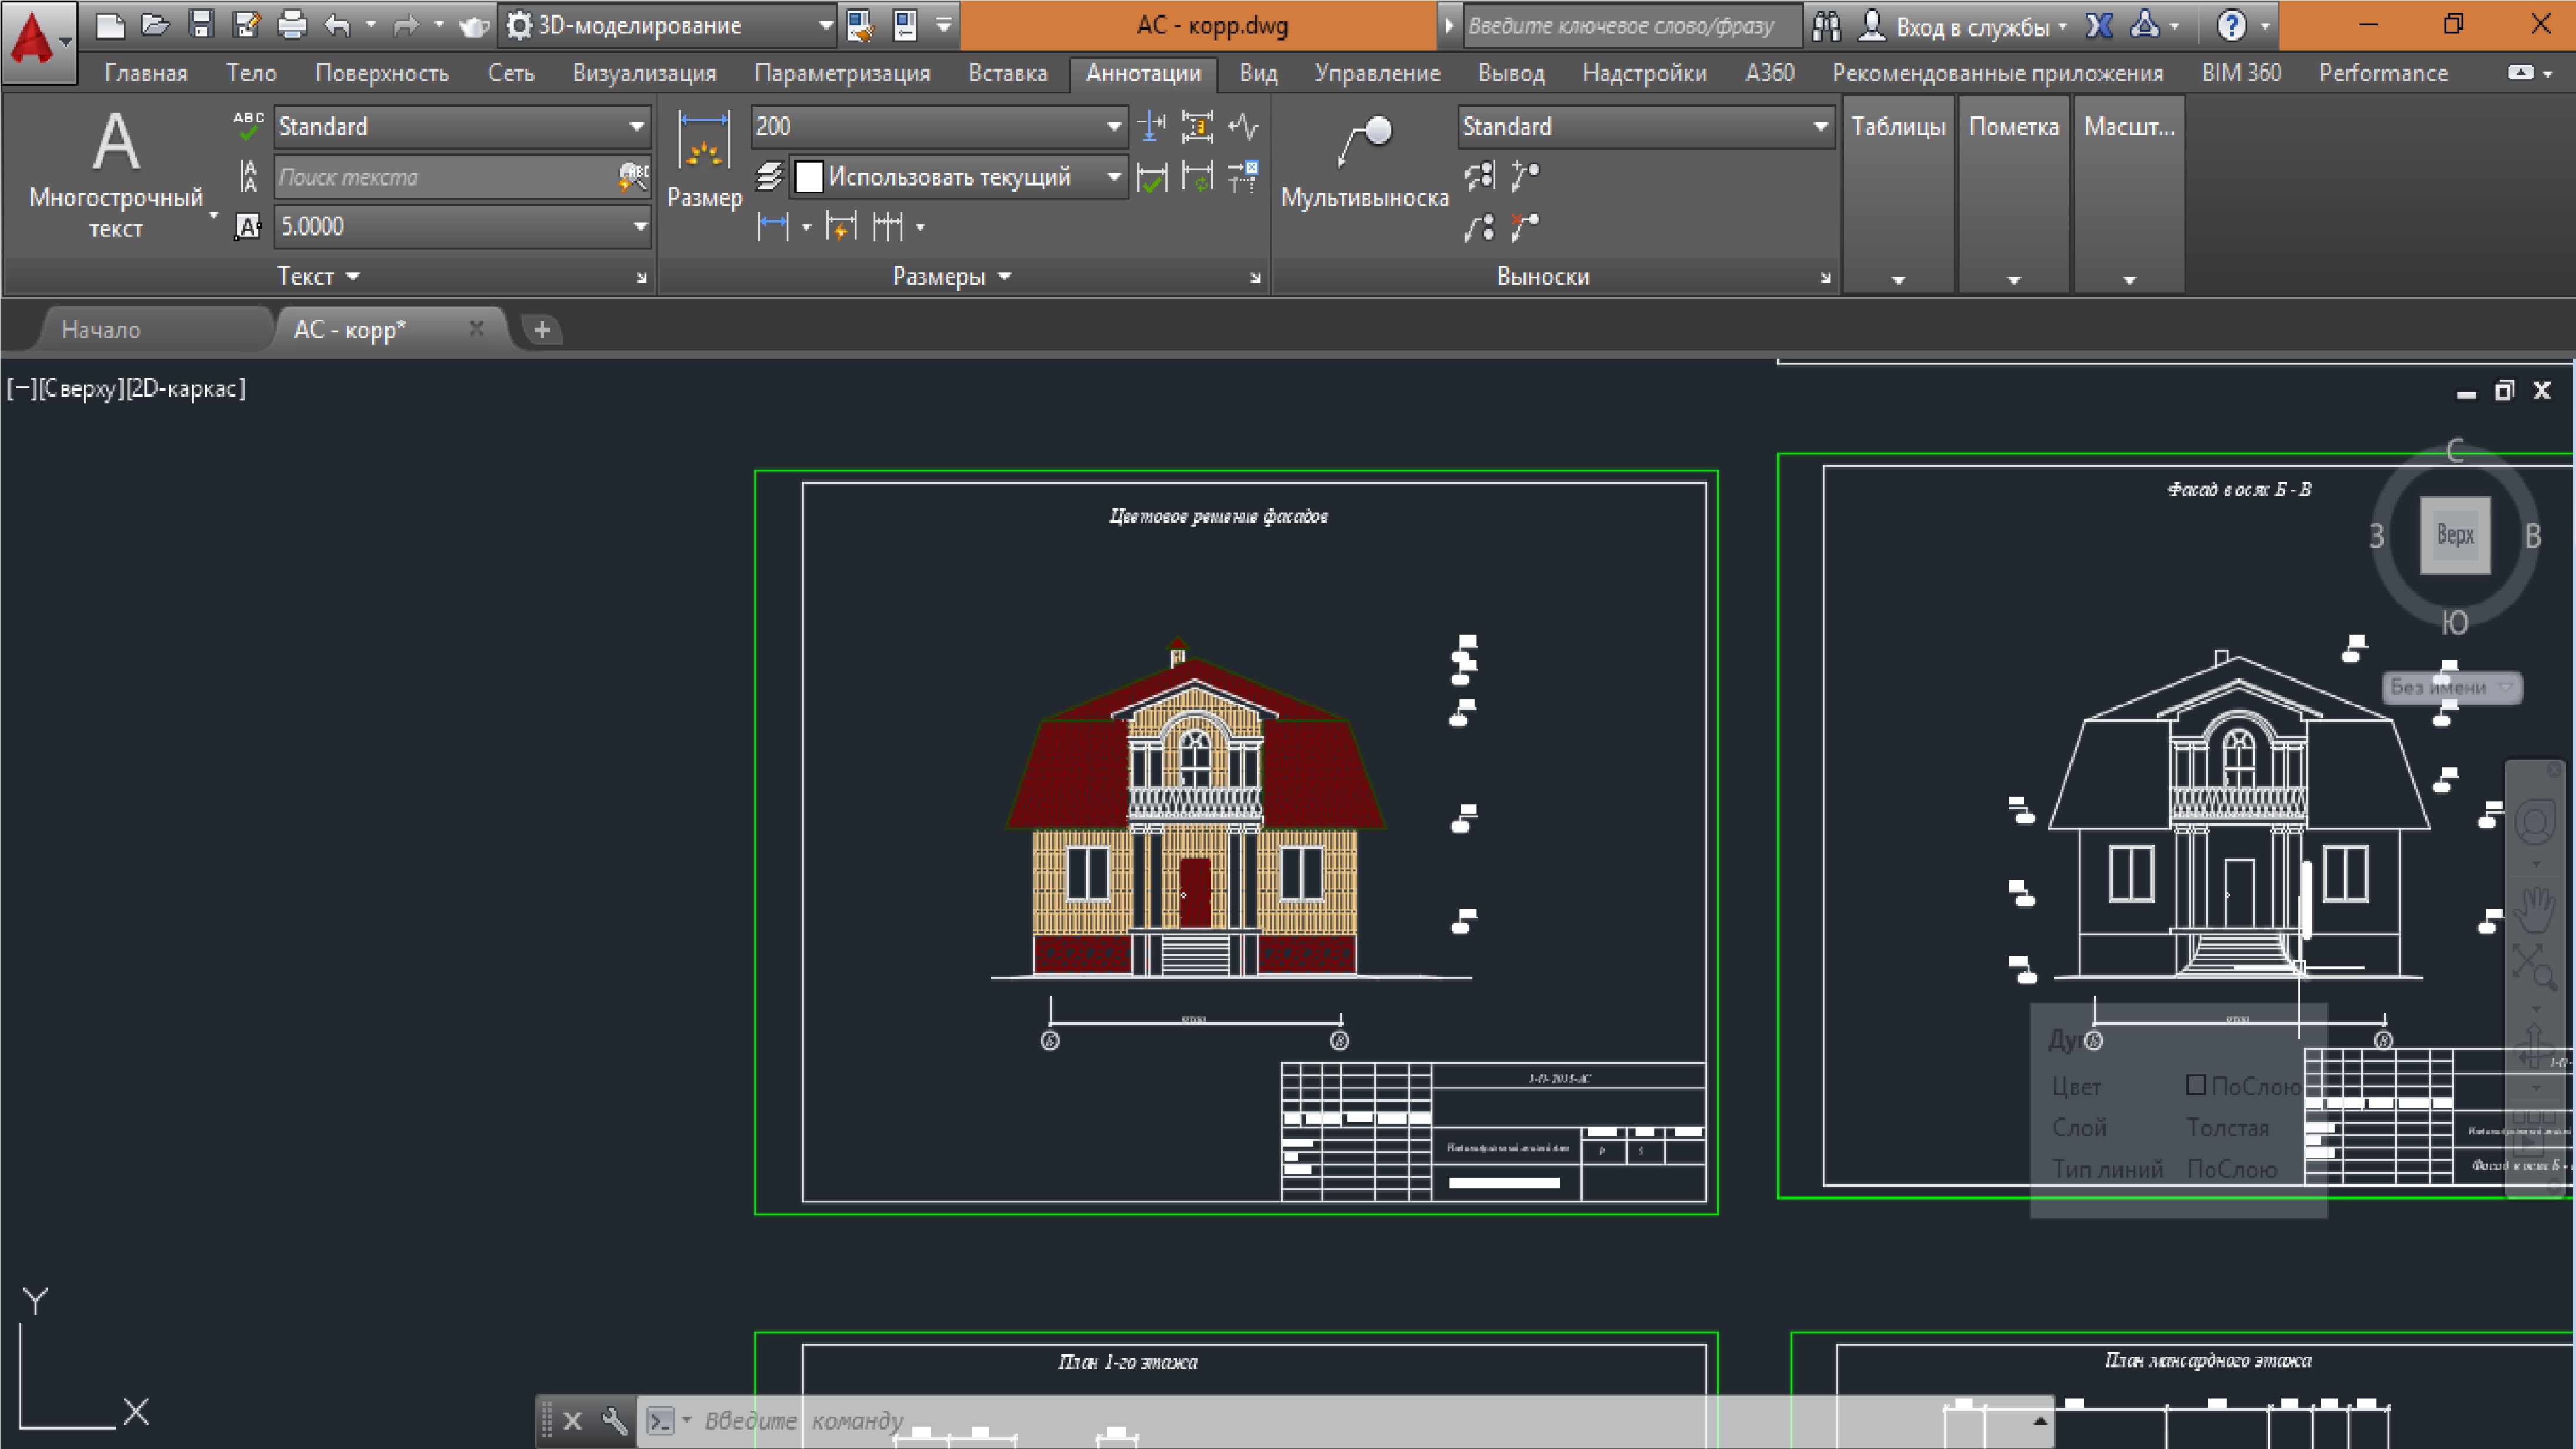Switch to the Вставка ribbon tab
The height and width of the screenshot is (1449, 2576).
[1008, 73]
